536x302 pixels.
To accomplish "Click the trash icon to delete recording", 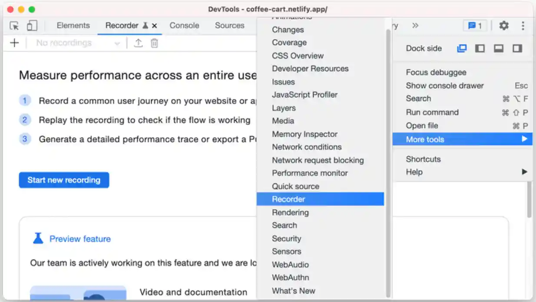I will (154, 43).
